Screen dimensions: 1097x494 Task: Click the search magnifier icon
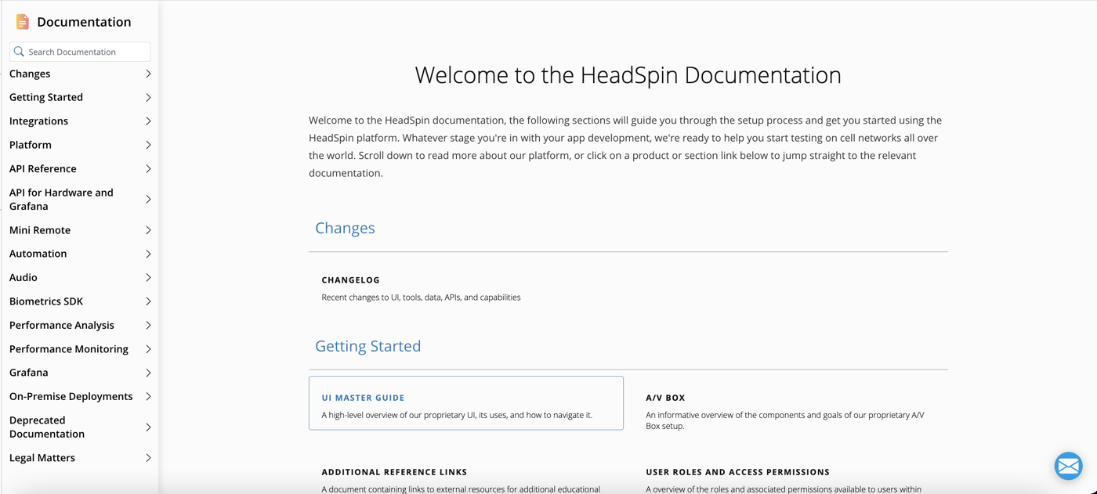coord(19,52)
